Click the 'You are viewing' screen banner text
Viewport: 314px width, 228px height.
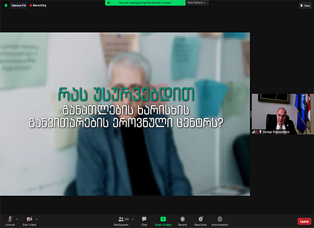pos(145,2)
